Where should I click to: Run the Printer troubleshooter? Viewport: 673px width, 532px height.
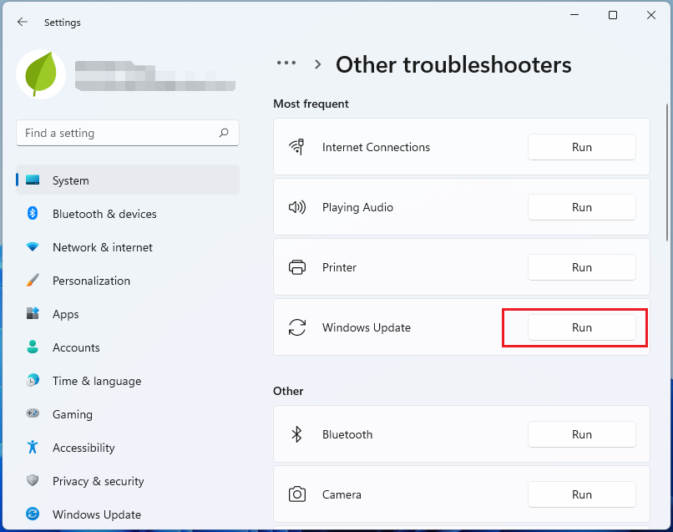pyautogui.click(x=582, y=267)
